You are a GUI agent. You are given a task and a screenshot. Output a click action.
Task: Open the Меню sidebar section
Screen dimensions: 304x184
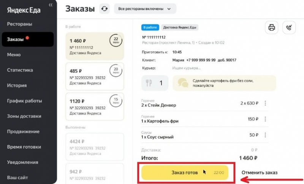pos(14,55)
